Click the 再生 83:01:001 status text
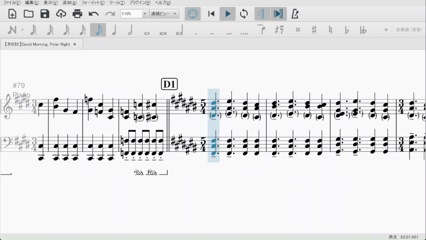 (403, 237)
